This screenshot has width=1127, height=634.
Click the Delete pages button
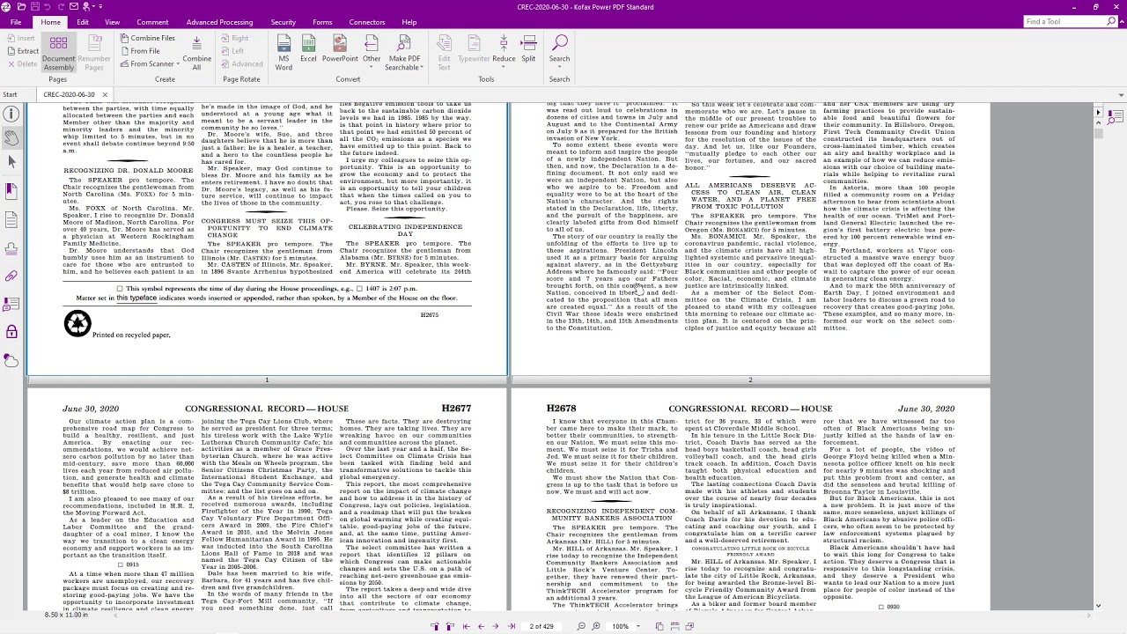click(21, 63)
